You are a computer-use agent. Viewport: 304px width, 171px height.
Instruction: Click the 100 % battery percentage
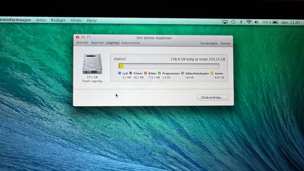click(x=267, y=22)
